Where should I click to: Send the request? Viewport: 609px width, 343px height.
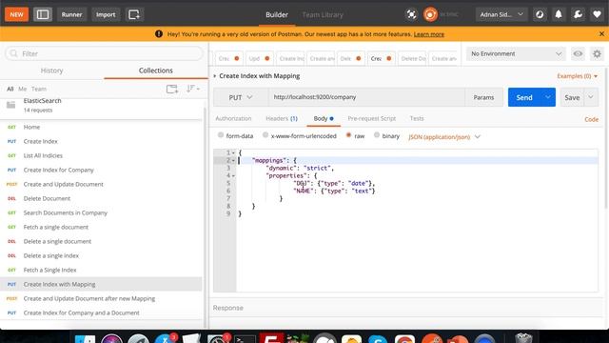point(524,97)
